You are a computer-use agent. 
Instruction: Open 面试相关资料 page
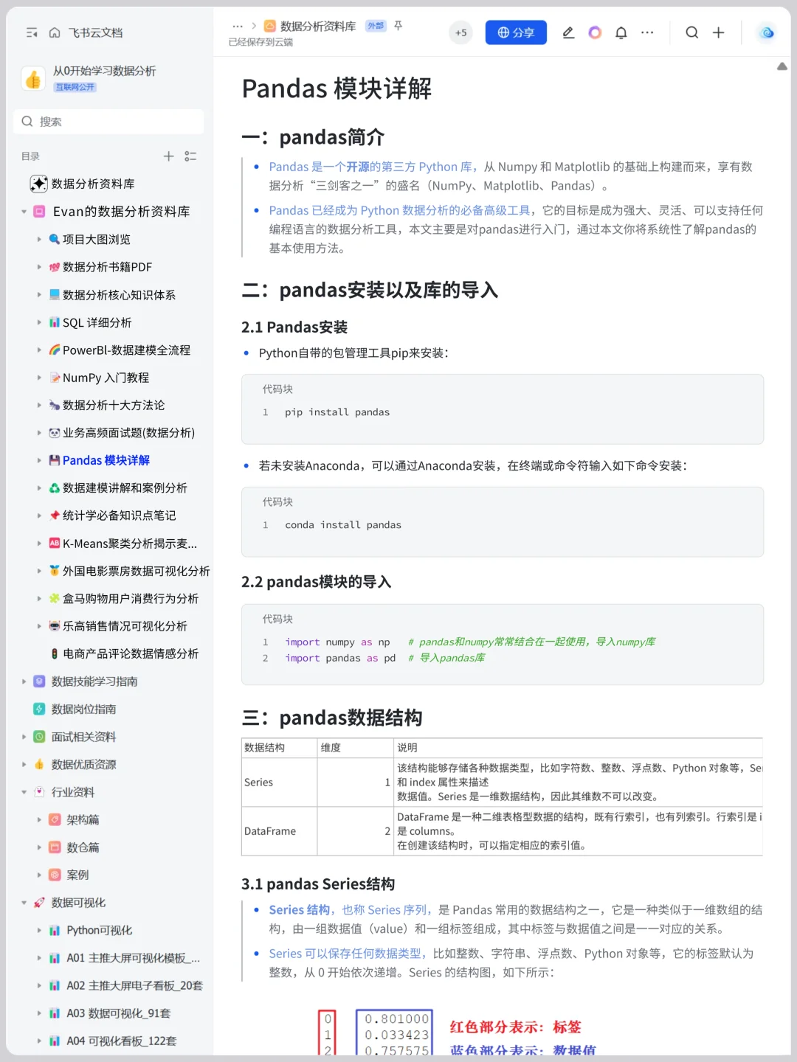[83, 737]
